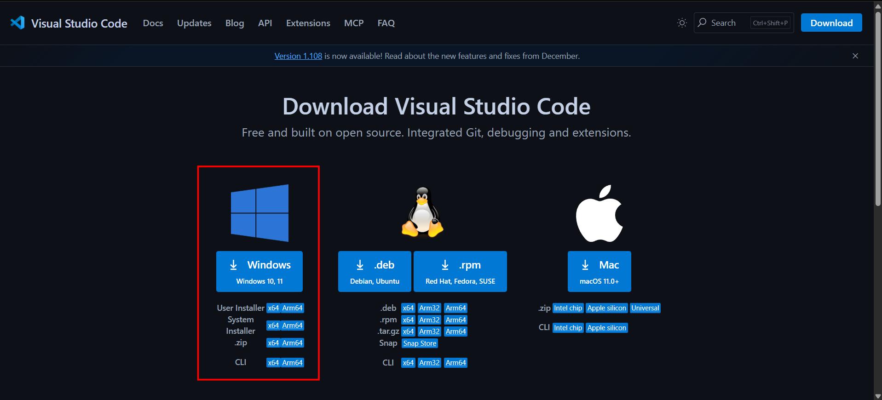882x400 pixels.
Task: Select Linux .tar.gz Arm64 link
Action: tap(455, 331)
